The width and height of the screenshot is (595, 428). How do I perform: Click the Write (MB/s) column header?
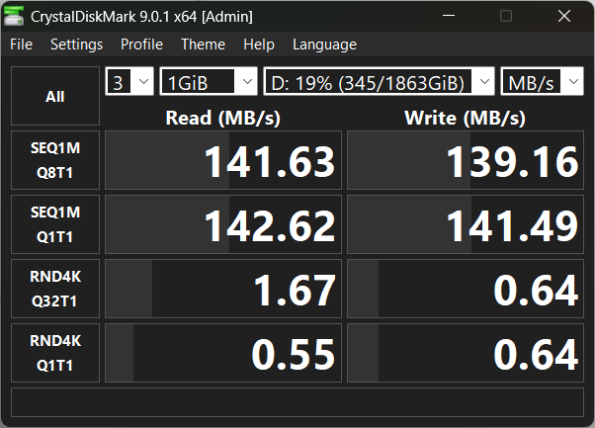[466, 118]
